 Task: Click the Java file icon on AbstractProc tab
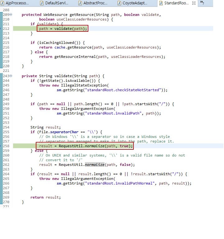pyautogui.click(x=80, y=3)
